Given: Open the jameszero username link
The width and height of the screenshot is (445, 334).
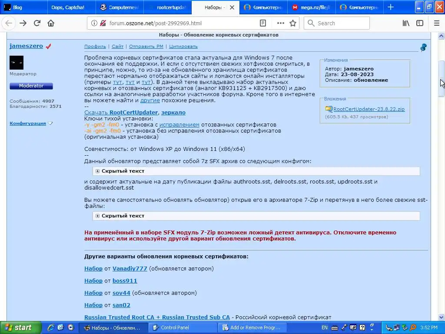Looking at the screenshot, I should tap(26, 46).
